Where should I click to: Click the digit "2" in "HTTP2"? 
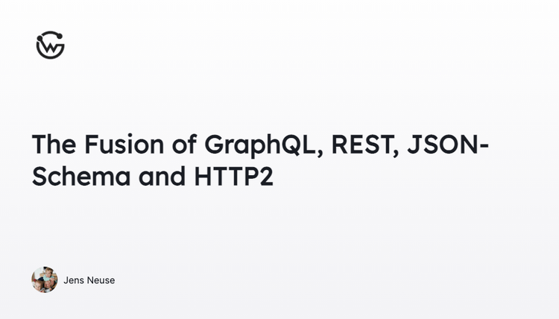point(266,177)
